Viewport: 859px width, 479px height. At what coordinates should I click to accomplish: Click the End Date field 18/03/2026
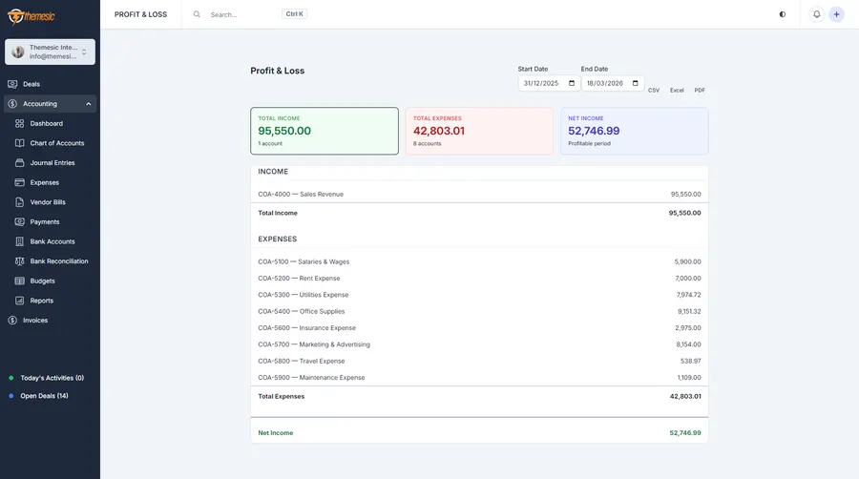pos(613,83)
